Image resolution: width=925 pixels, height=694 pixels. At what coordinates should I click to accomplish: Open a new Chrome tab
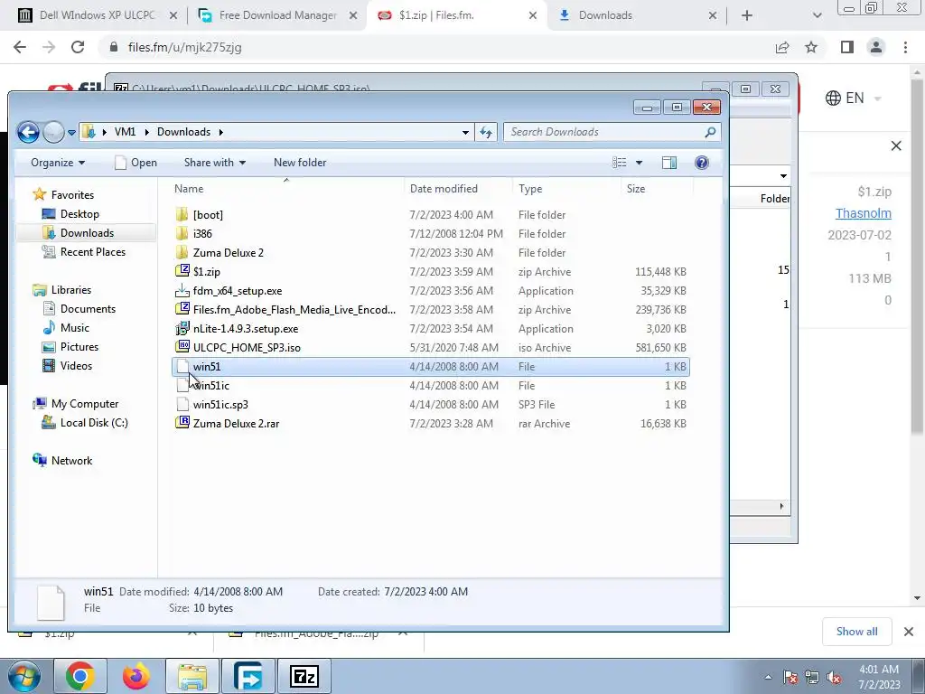[x=747, y=15]
